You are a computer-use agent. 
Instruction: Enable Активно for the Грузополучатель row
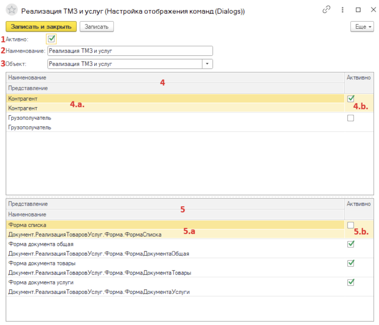[x=351, y=118]
